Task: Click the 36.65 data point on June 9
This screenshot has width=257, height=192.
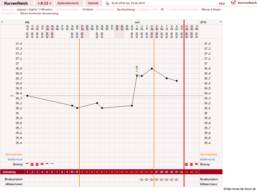Action: tap(177, 81)
